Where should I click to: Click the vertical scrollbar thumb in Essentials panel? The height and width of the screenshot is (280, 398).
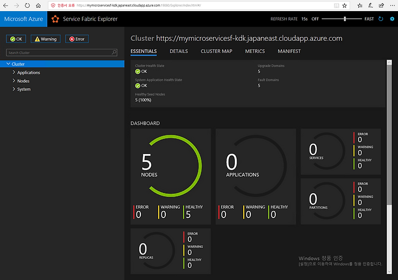[389, 134]
